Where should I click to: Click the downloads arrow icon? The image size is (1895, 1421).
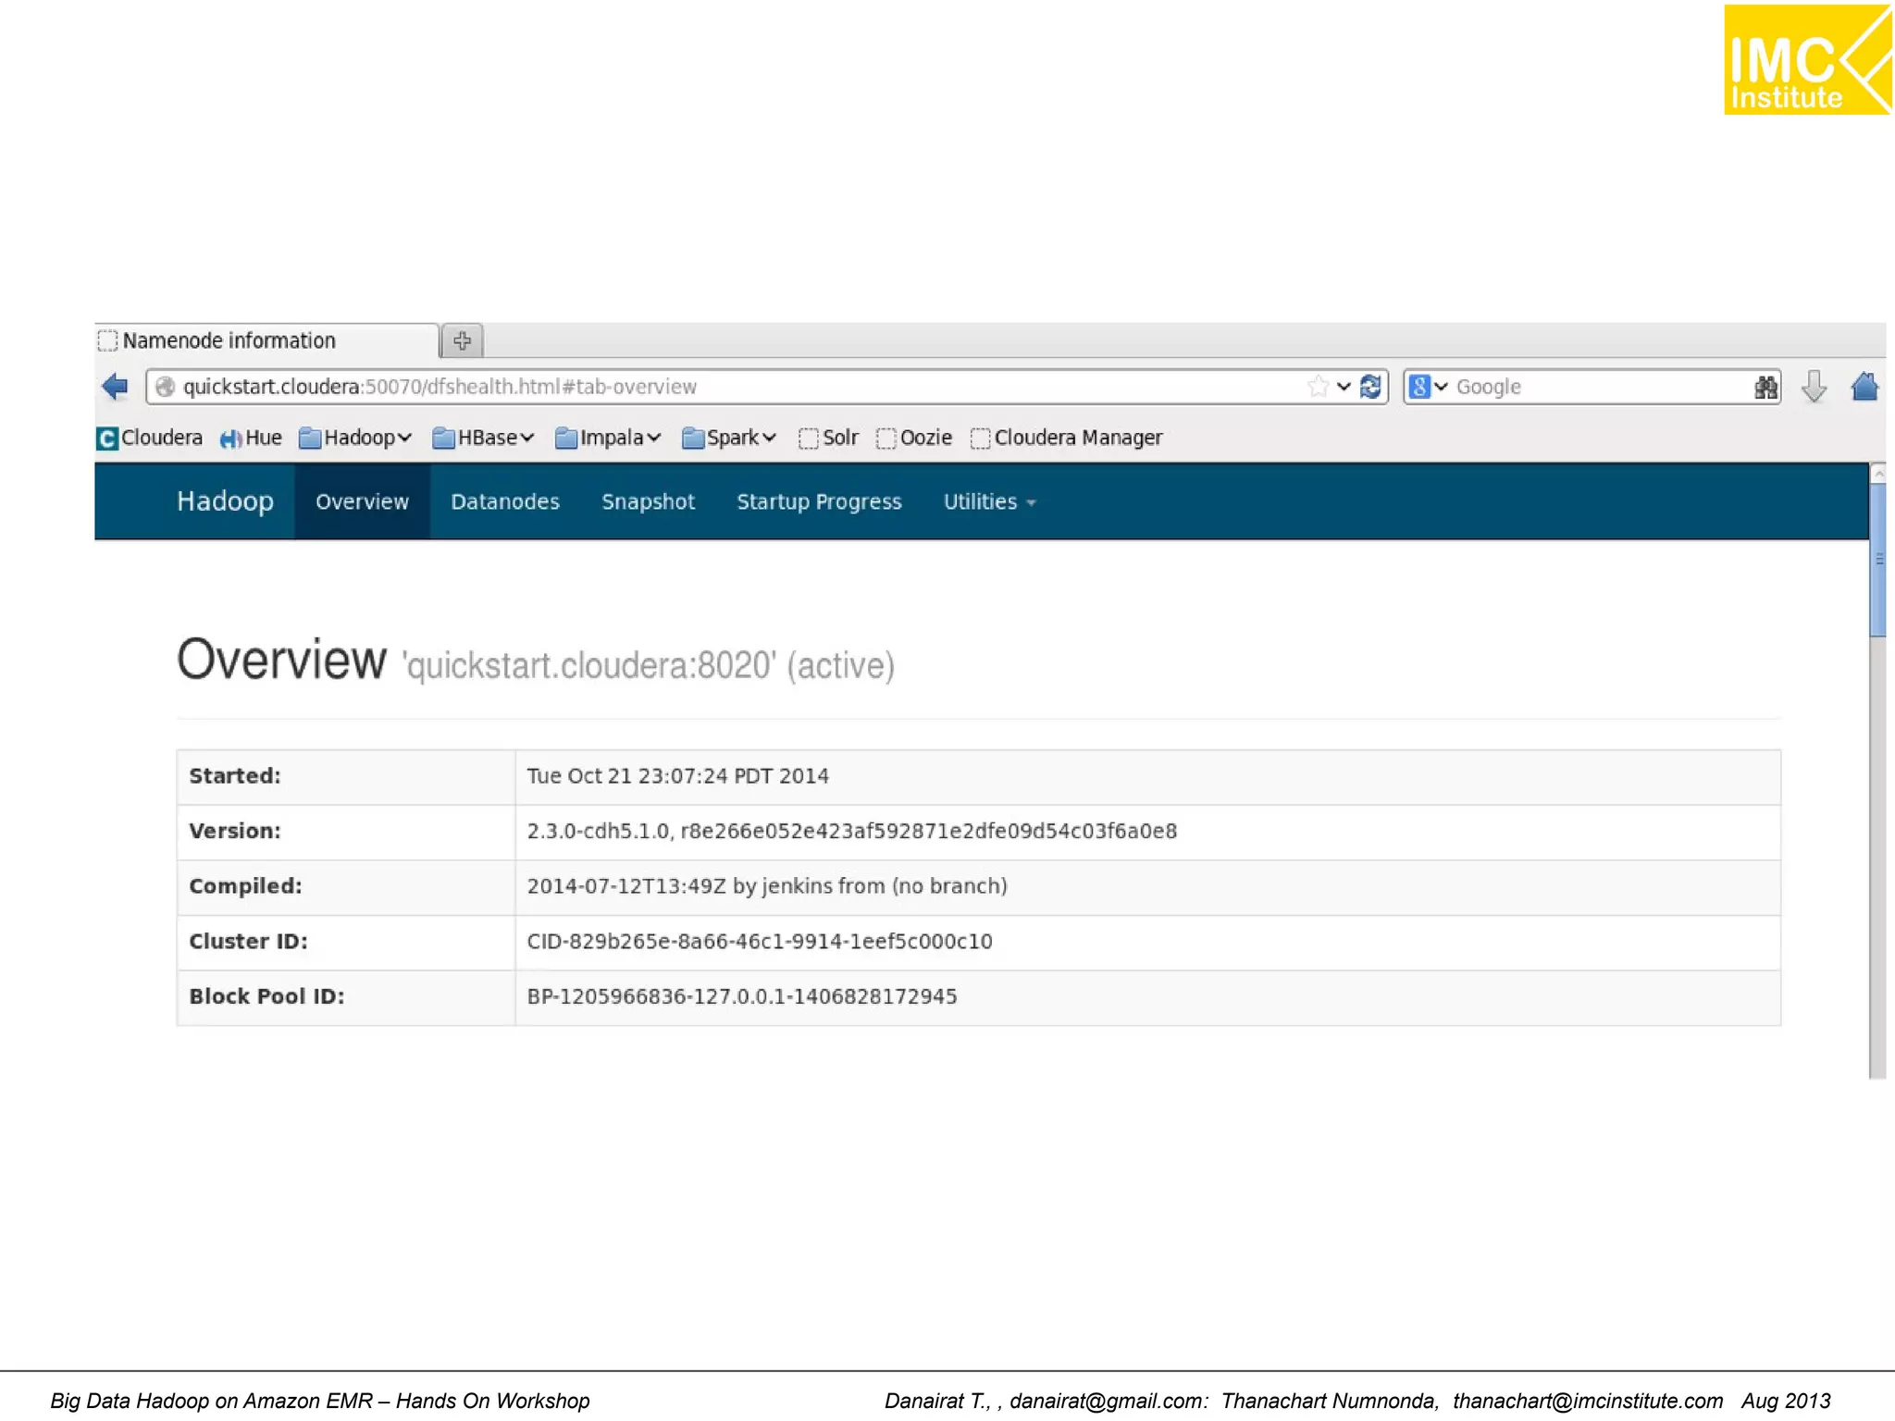[x=1814, y=387]
